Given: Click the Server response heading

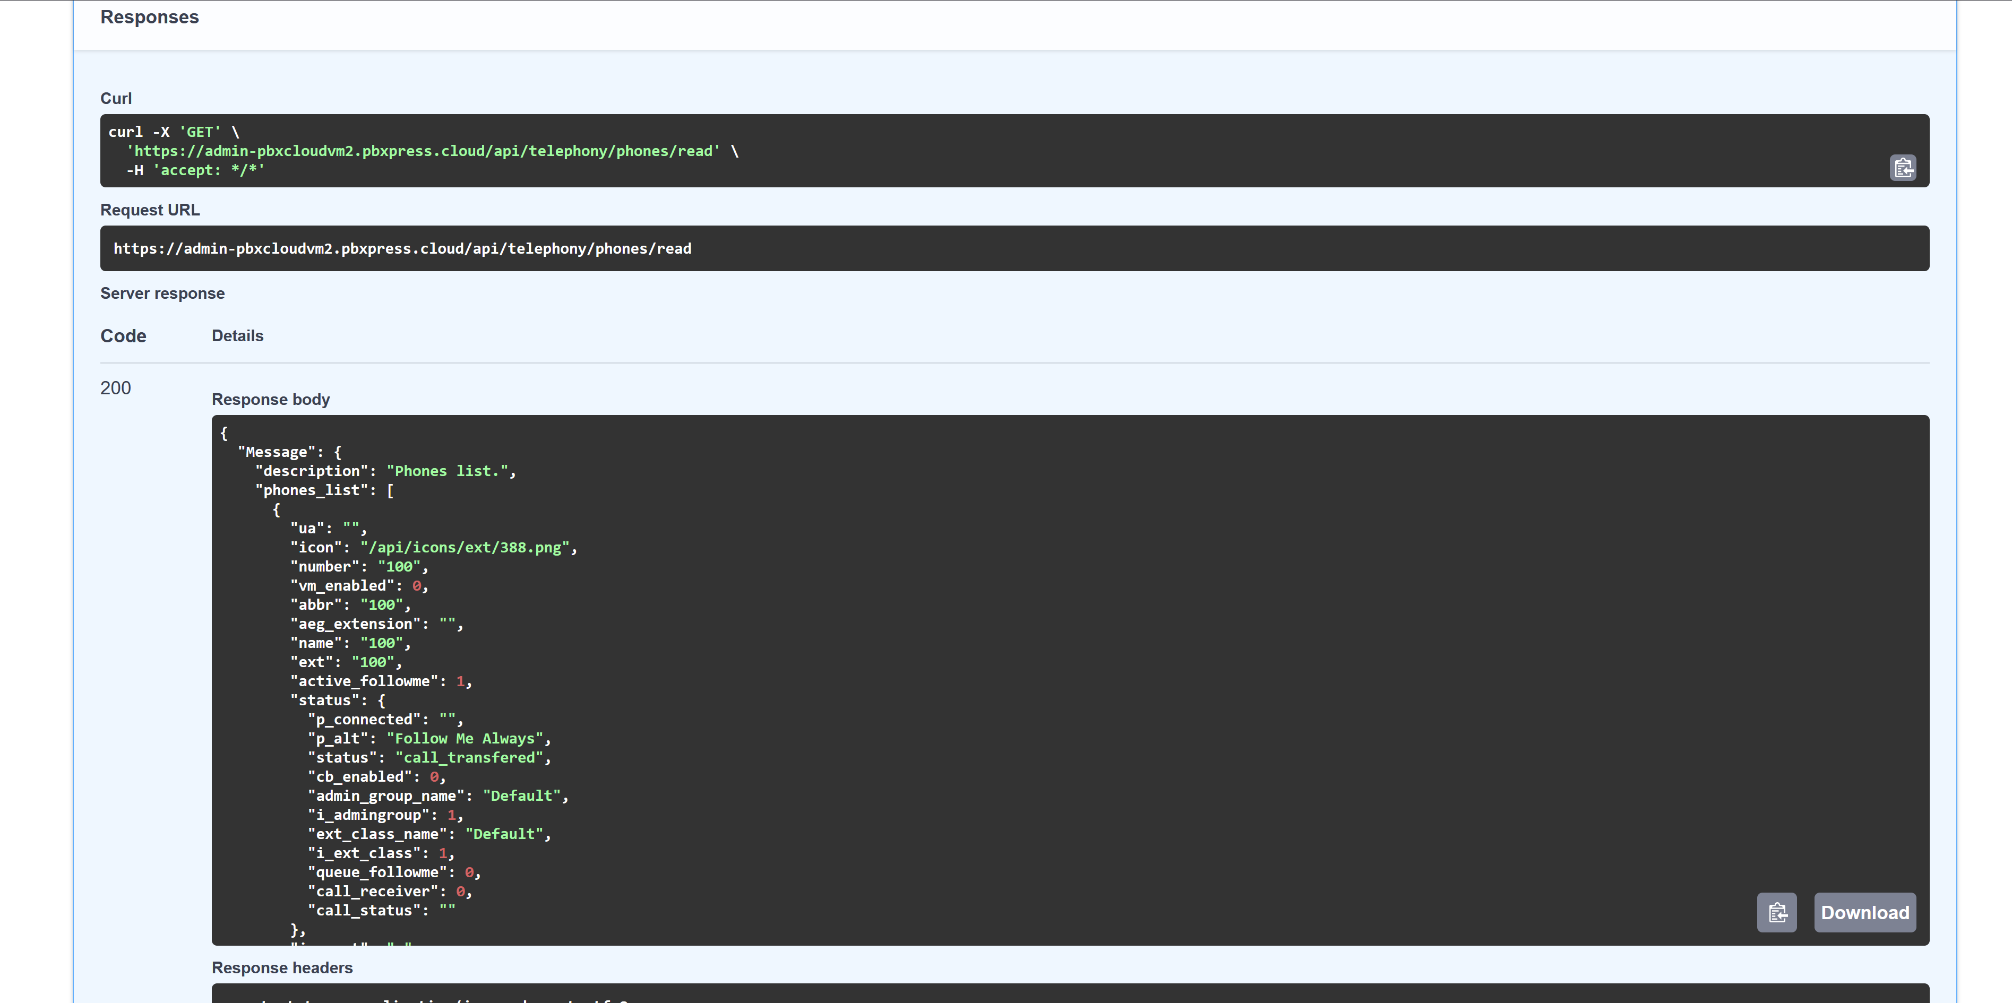Looking at the screenshot, I should 162,293.
